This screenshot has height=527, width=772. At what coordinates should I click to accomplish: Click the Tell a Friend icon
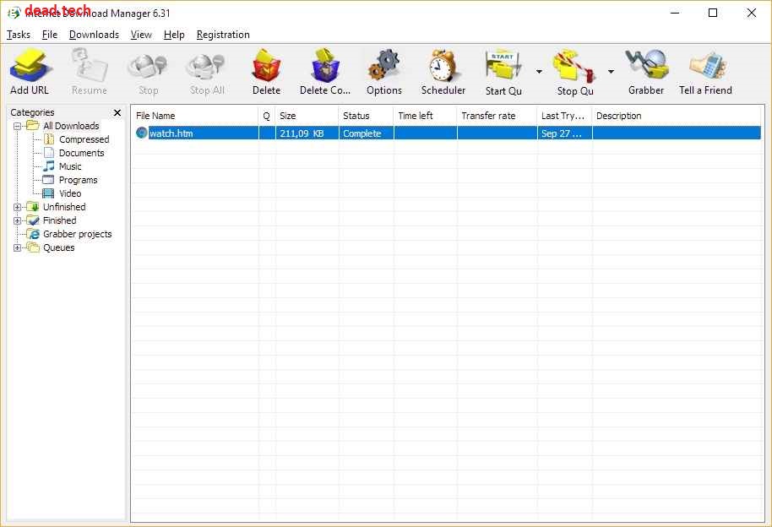coord(705,68)
